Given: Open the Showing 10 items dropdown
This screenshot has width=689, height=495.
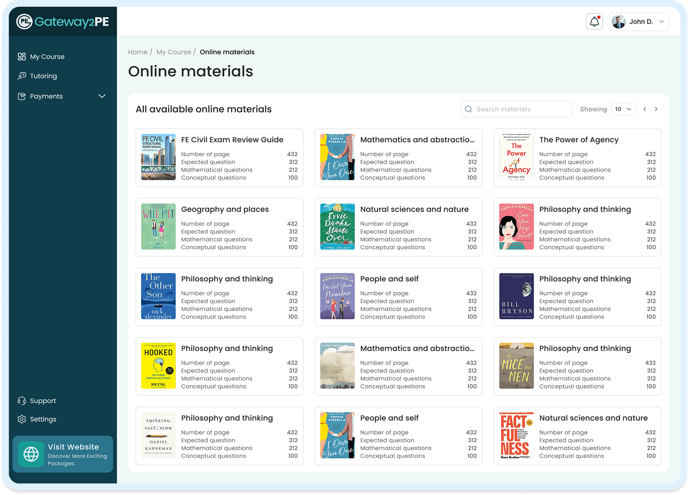Looking at the screenshot, I should click(x=623, y=109).
